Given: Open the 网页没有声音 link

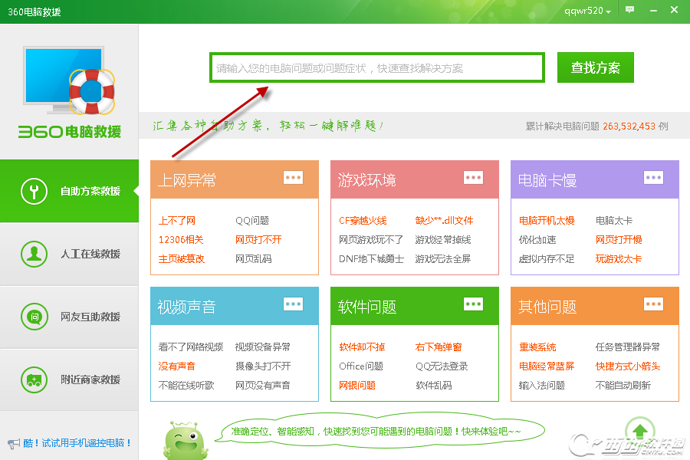Looking at the screenshot, I should pyautogui.click(x=263, y=385).
